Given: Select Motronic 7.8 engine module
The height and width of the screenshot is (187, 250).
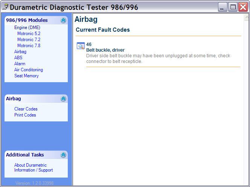Looking at the screenshot, I should 29,46.
